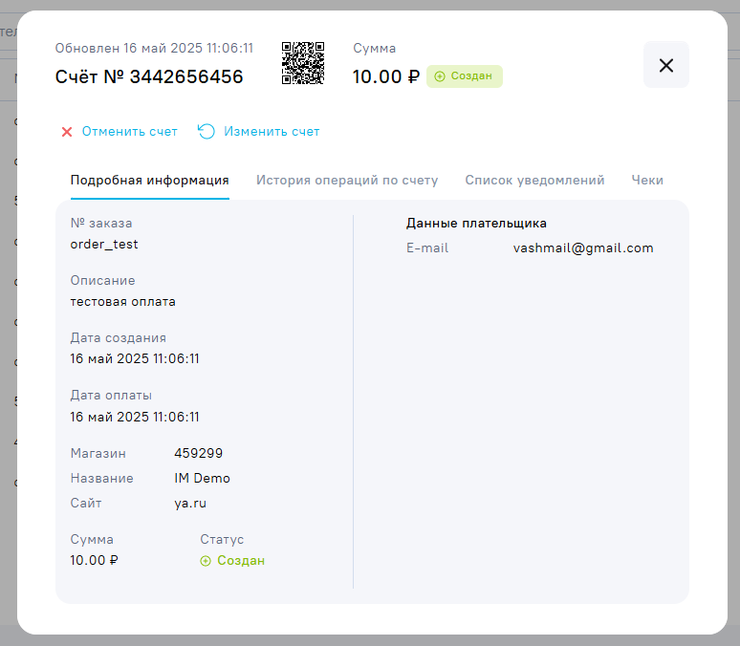
Task: Switch to 'Список уведомлений' tab
Action: pyautogui.click(x=534, y=181)
